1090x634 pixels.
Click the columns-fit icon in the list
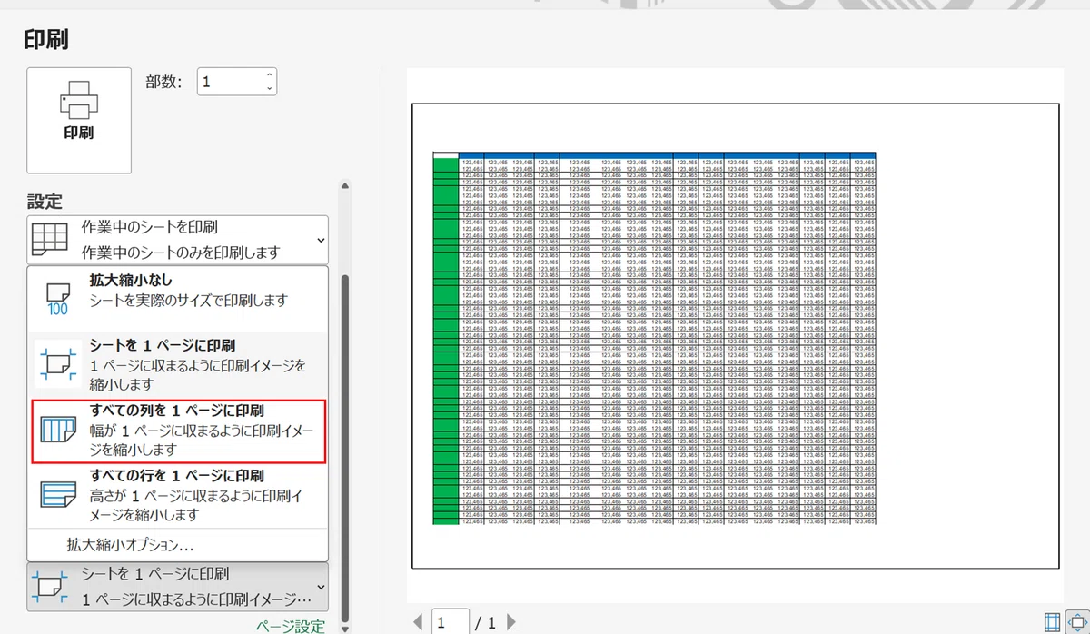pos(58,431)
